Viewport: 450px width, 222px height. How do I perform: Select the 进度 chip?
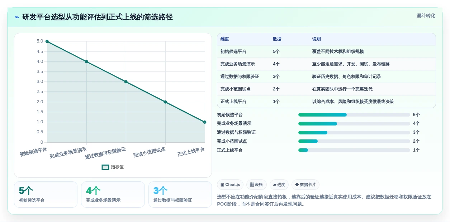click(279, 184)
